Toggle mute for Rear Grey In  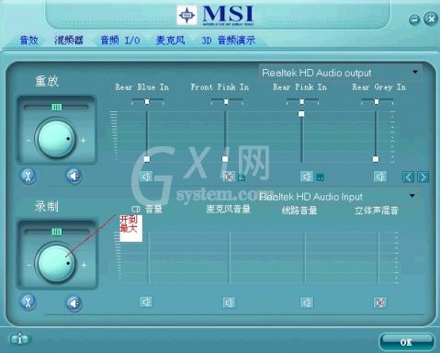coord(380,176)
